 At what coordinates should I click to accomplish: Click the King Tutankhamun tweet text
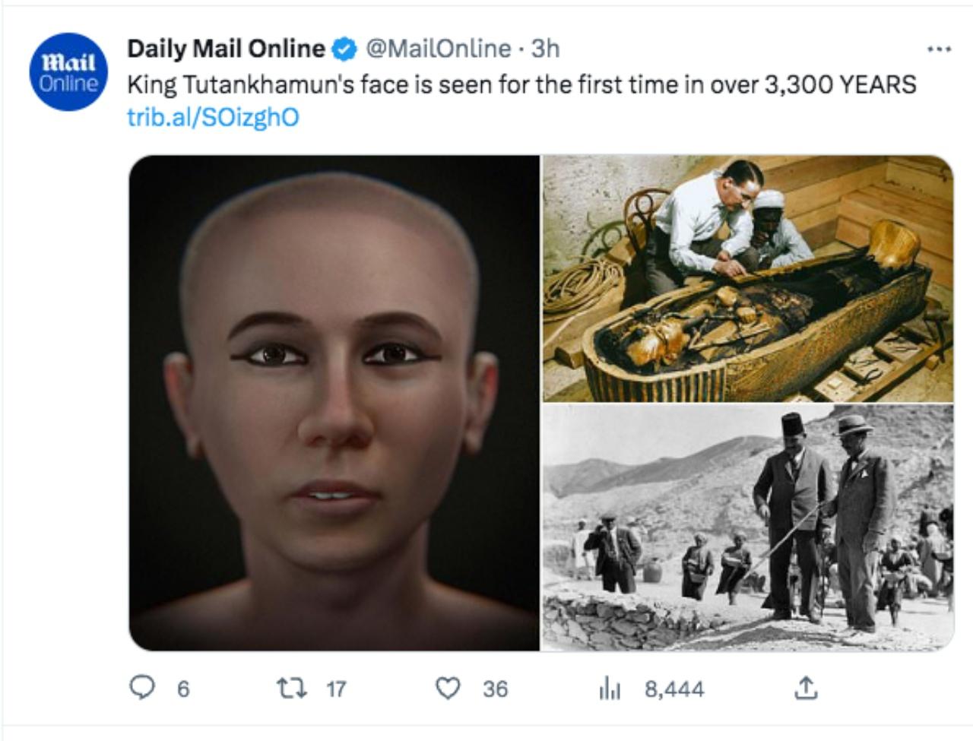point(521,84)
